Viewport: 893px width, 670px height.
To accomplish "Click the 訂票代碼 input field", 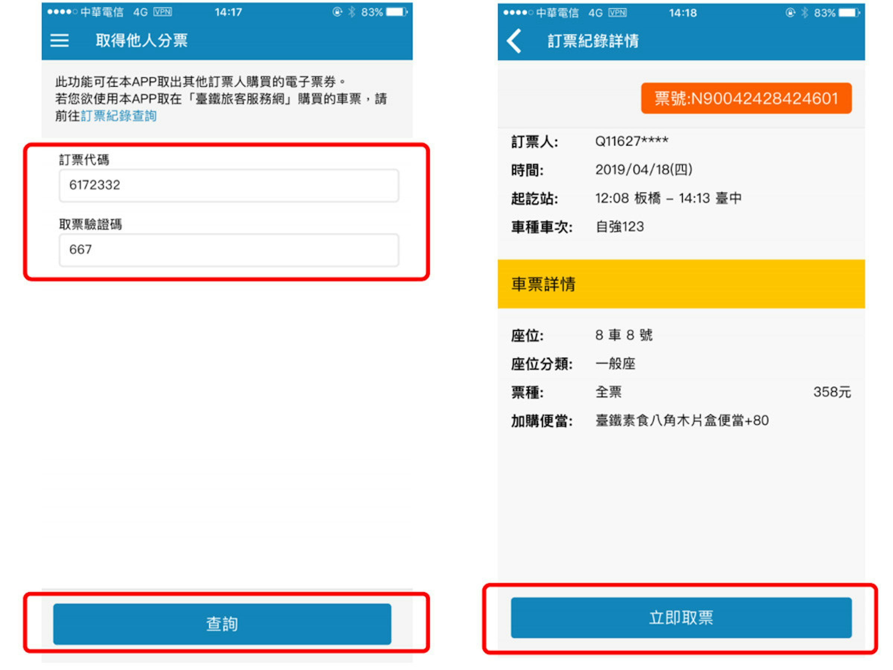I will pos(229,185).
